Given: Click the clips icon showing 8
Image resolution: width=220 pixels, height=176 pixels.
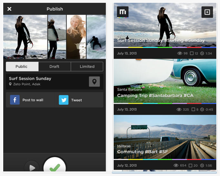Looking at the screenshot, I should point(193,109).
